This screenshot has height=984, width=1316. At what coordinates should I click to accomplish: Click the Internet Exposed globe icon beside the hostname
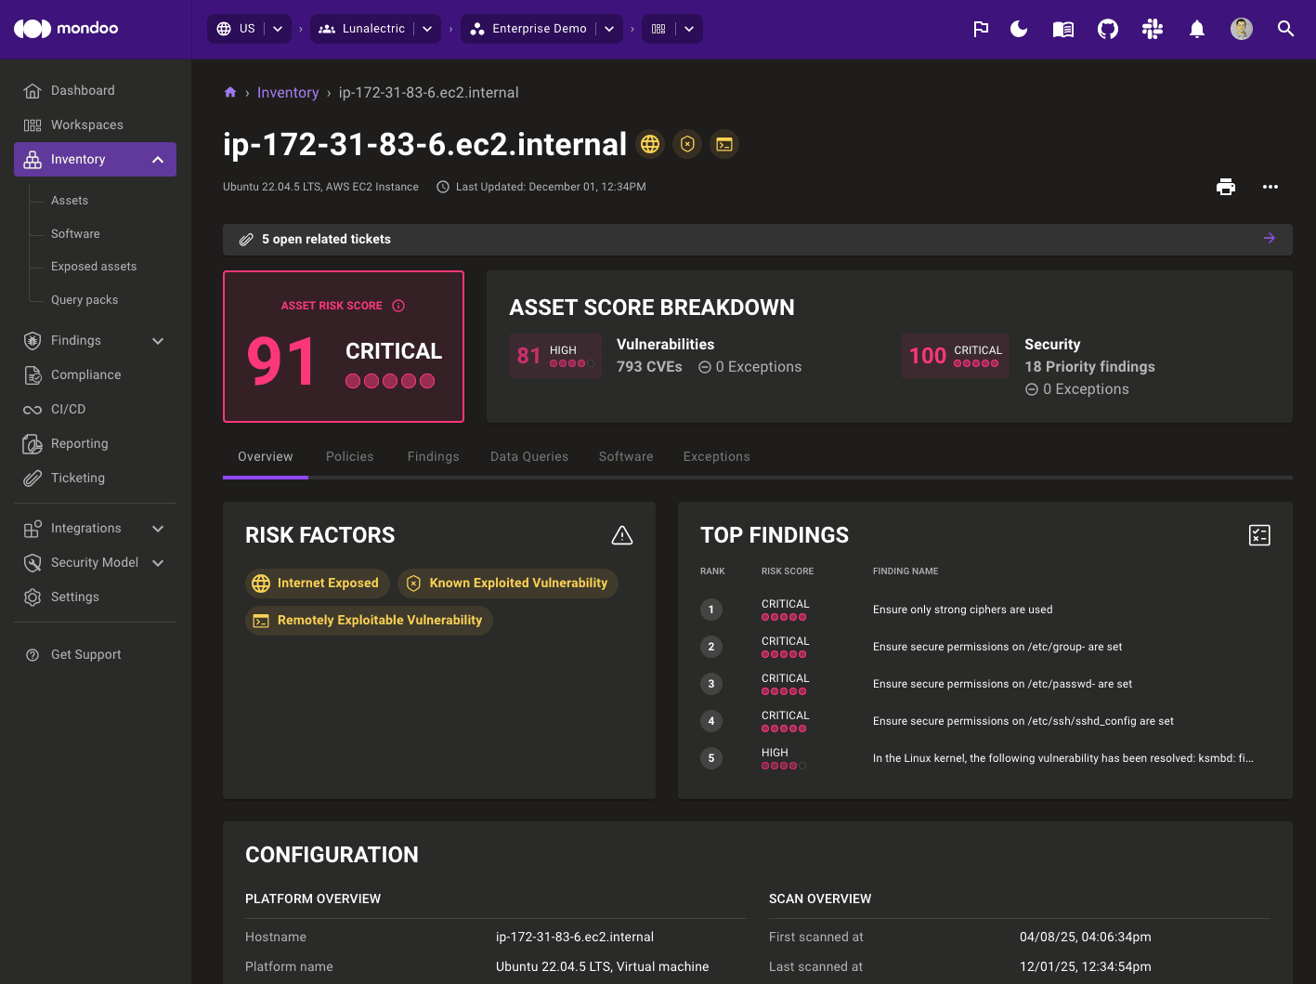(x=650, y=144)
